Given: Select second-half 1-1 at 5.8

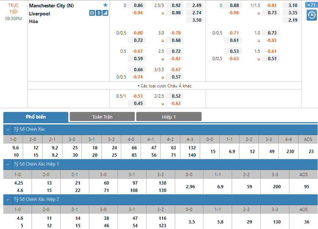Looking at the screenshot, I should tap(220, 222).
